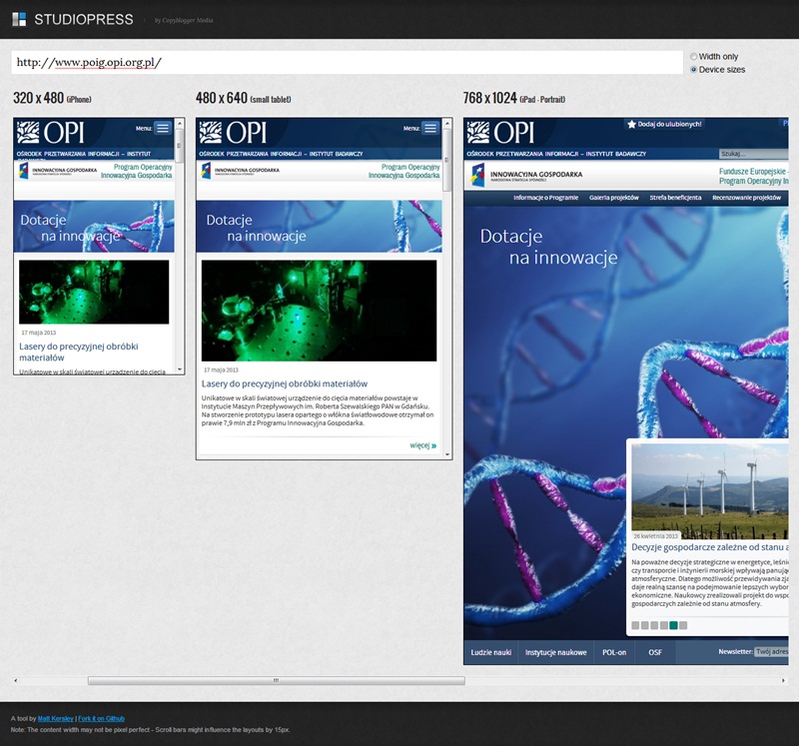This screenshot has width=799, height=746.
Task: Select the teal active slider dot
Action: (674, 625)
